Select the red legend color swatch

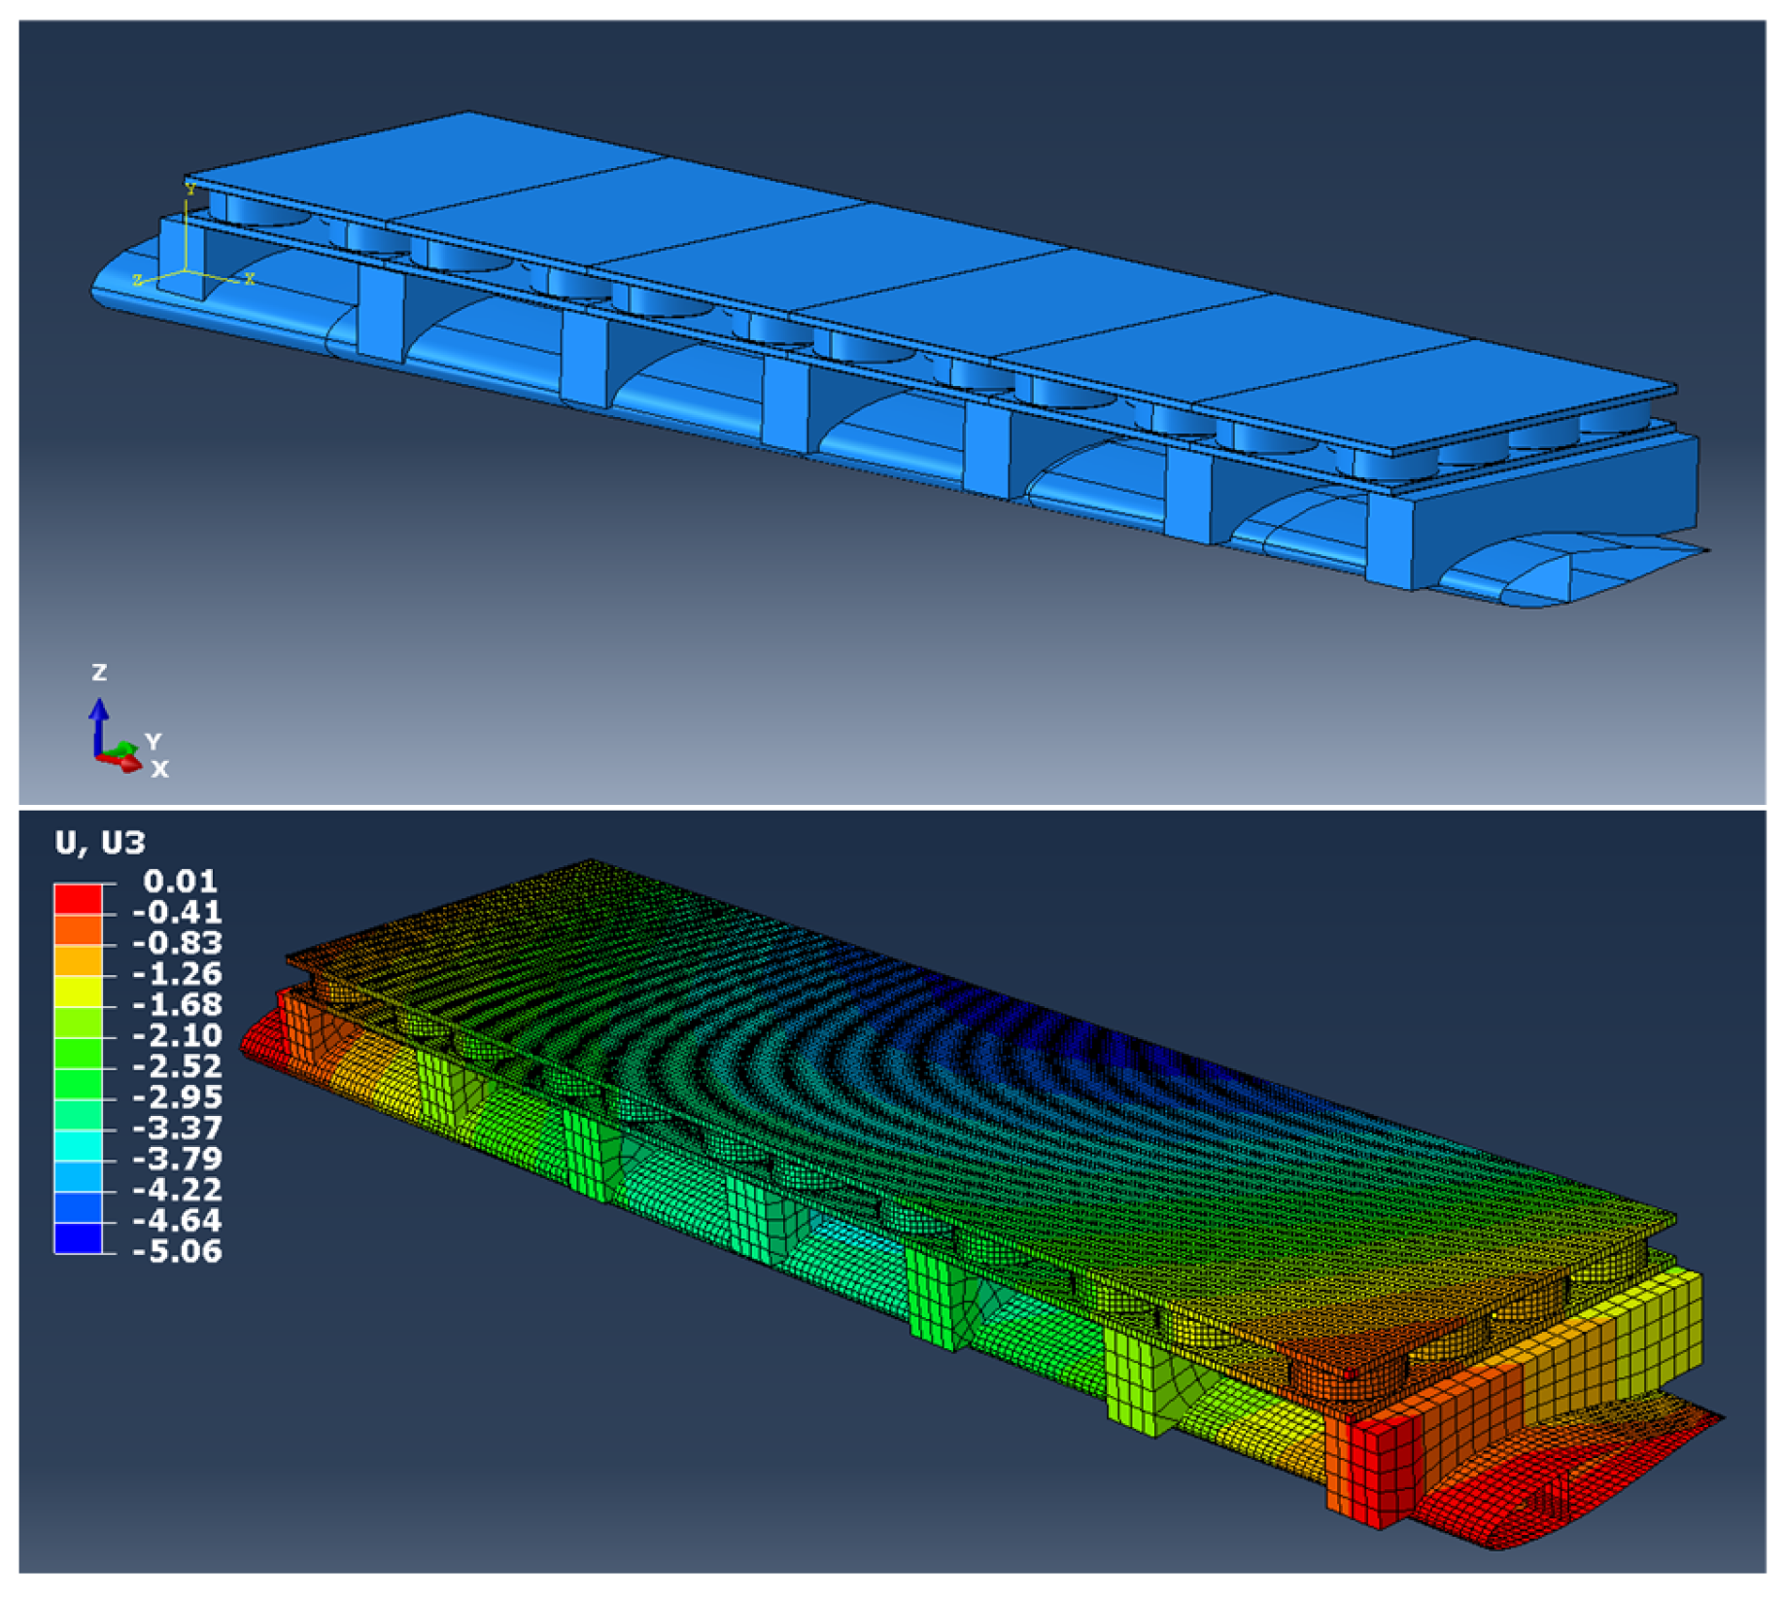78,899
